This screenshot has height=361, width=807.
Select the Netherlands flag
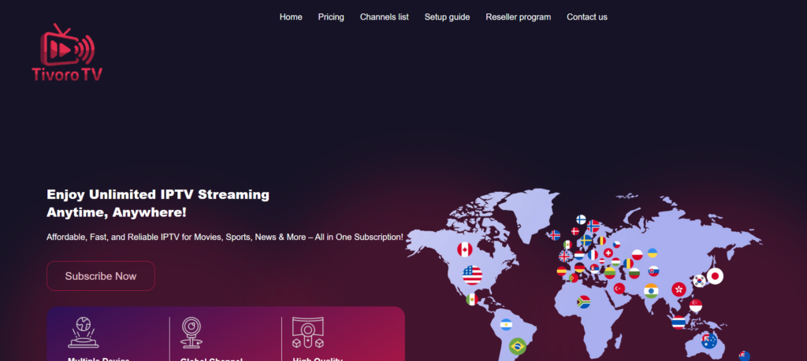[x=579, y=255]
